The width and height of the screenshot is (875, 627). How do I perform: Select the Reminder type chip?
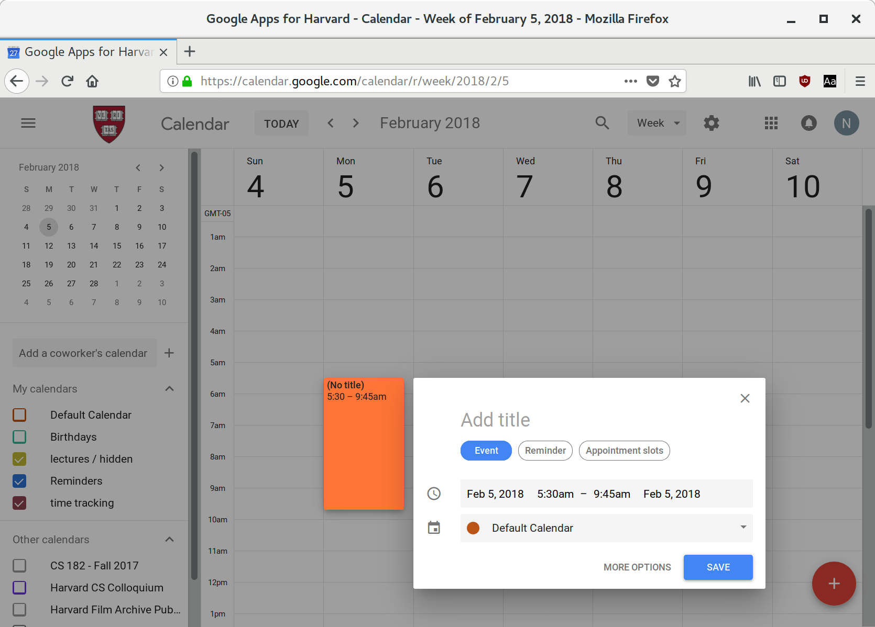click(545, 451)
